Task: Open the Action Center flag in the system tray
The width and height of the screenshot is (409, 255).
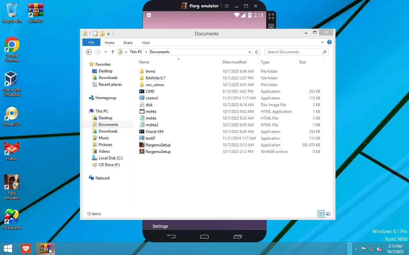Action: [x=364, y=249]
